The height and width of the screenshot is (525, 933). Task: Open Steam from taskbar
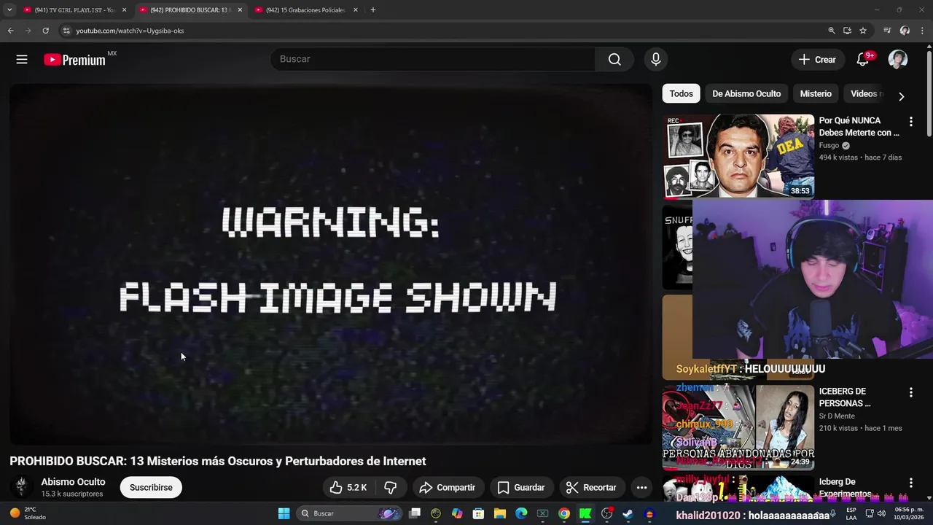[628, 513]
